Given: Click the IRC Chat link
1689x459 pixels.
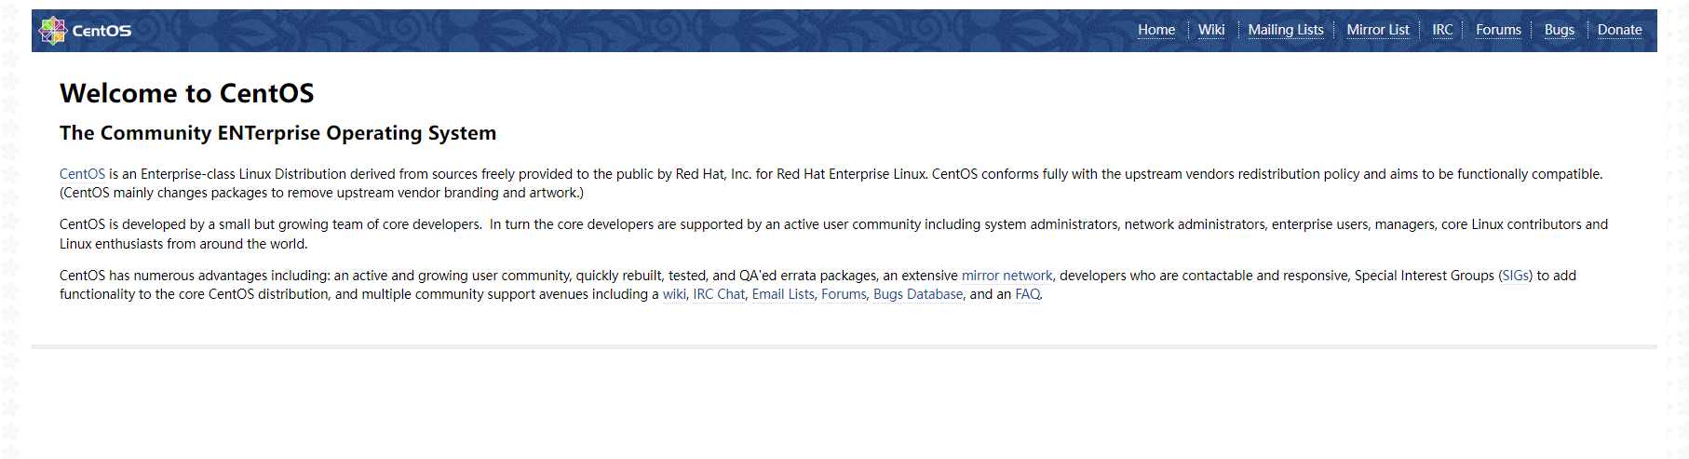Looking at the screenshot, I should pyautogui.click(x=719, y=294).
